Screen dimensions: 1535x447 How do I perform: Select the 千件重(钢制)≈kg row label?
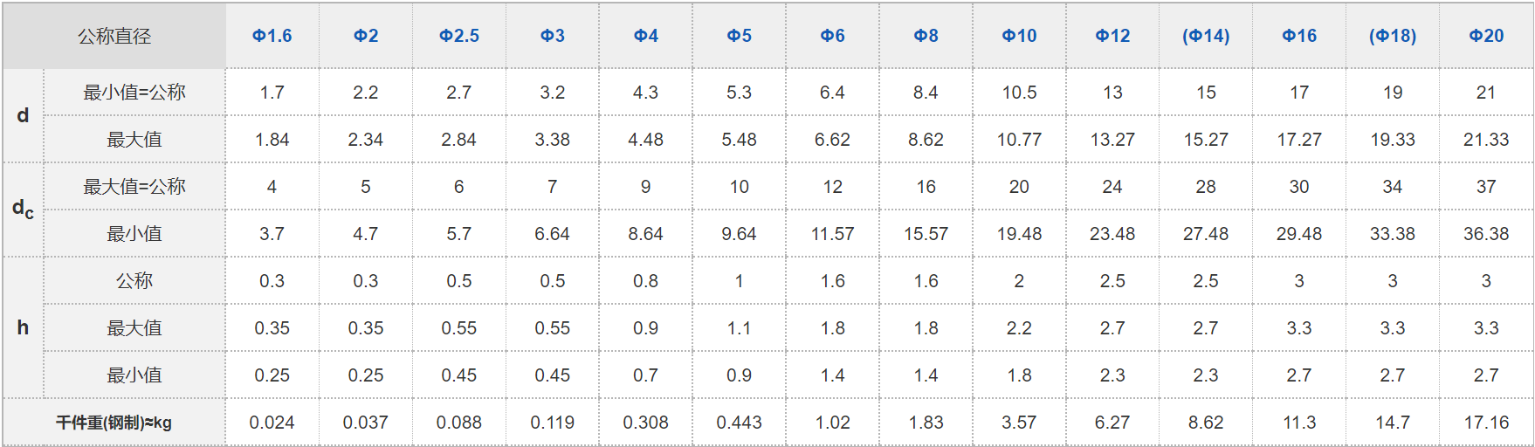point(114,423)
